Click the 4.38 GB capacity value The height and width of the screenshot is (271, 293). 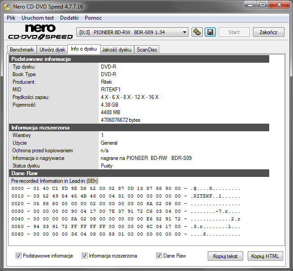click(x=109, y=105)
